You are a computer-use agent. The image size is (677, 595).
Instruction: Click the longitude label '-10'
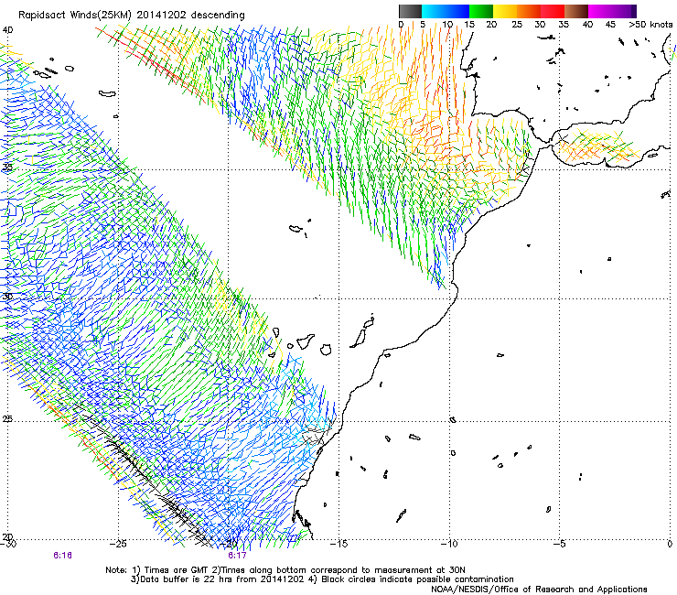point(448,544)
